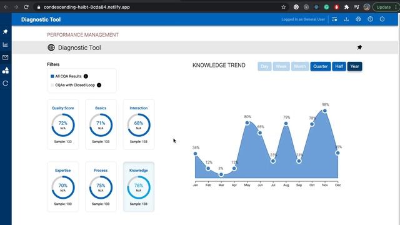Click the address bar URL
This screenshot has height=225, width=400.
point(87,7)
